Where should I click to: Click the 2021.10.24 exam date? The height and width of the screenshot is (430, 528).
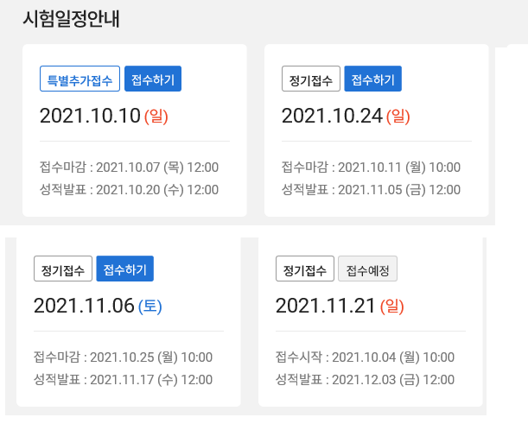point(332,116)
